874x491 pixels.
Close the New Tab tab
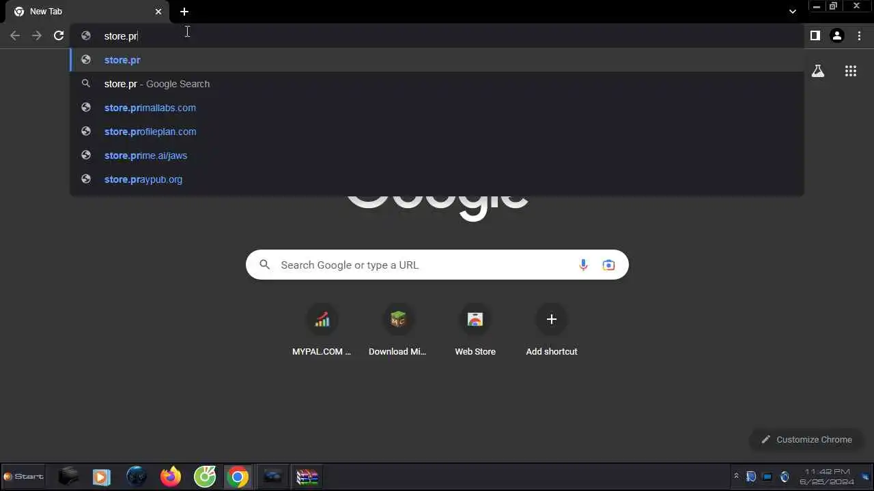coord(158,12)
